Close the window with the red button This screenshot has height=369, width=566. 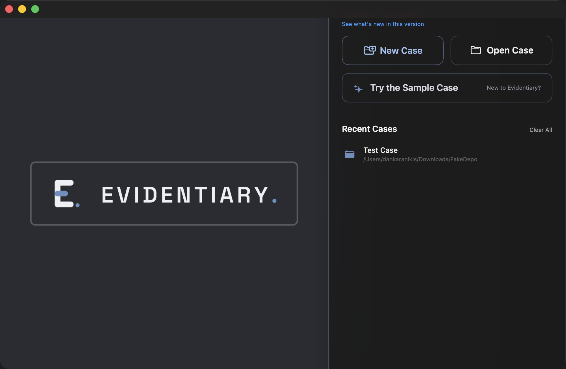(9, 9)
